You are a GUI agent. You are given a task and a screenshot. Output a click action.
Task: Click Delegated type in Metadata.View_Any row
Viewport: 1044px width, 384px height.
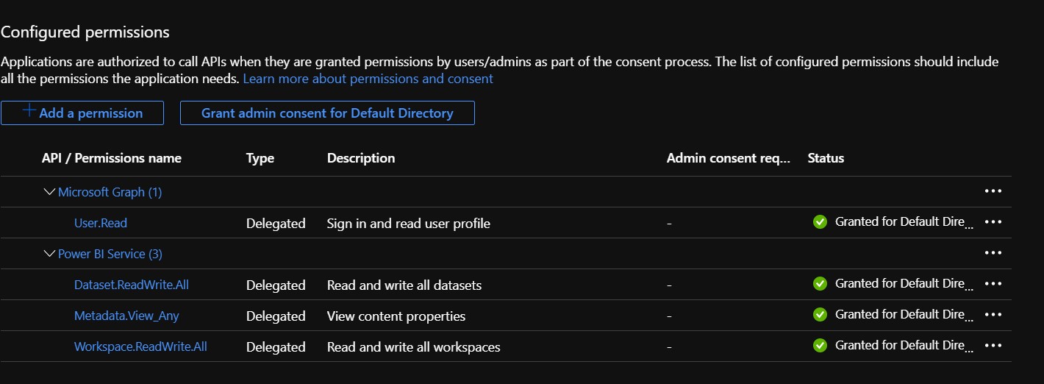coord(276,316)
